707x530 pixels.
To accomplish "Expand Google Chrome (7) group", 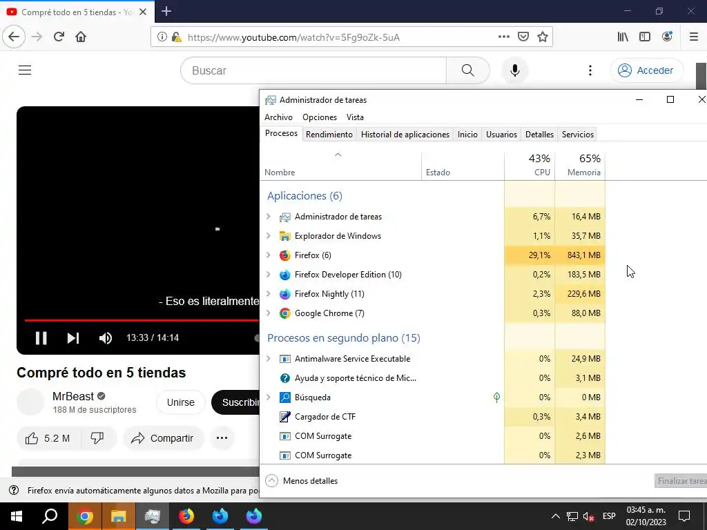I will (269, 313).
